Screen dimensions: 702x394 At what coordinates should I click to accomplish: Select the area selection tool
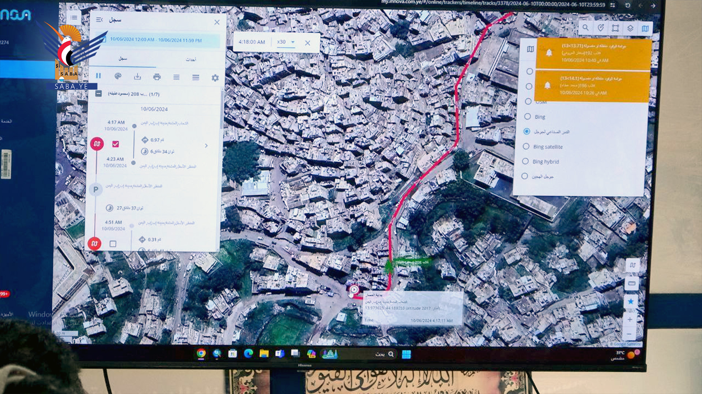pyautogui.click(x=615, y=28)
